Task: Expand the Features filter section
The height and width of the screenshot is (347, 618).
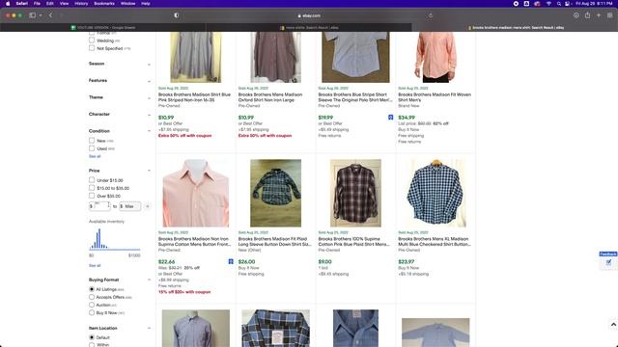Action: [x=120, y=81]
